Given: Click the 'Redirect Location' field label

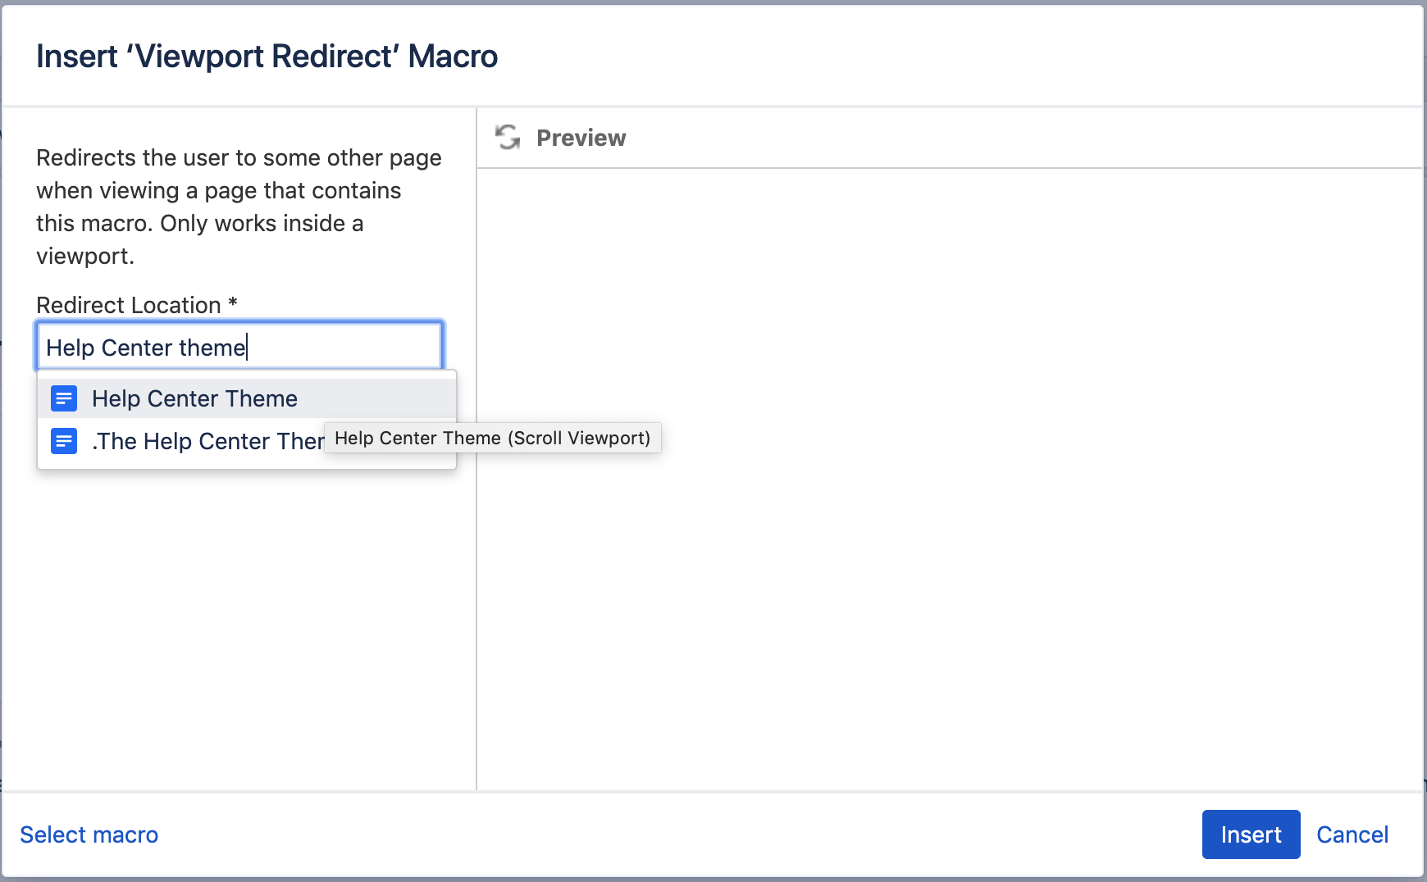Looking at the screenshot, I should point(129,305).
